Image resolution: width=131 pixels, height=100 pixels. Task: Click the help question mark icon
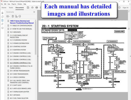(119, 8)
